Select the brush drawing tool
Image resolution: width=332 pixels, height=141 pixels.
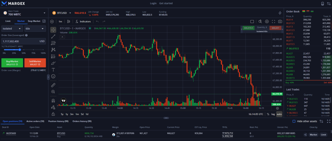53,63
